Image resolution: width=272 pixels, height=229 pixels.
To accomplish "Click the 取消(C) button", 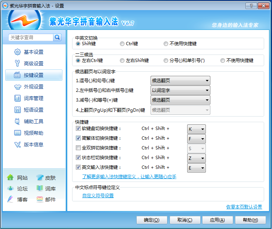I will [x=185, y=220].
